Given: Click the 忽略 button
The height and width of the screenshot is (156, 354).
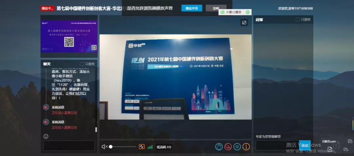Looking at the screenshot, I should point(216,8).
